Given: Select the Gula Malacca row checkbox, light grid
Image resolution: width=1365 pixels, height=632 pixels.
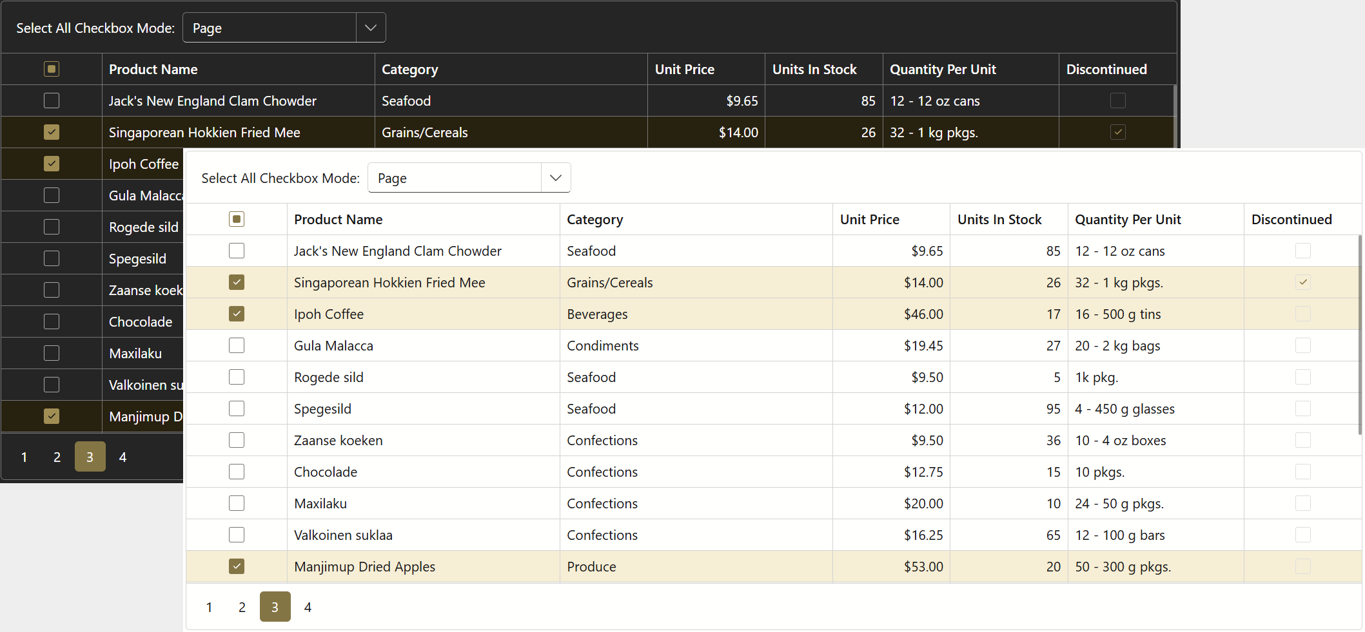Looking at the screenshot, I should [237, 345].
